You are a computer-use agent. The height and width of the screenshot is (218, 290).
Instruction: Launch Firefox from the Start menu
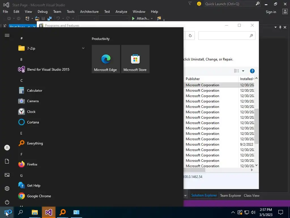(x=28, y=164)
